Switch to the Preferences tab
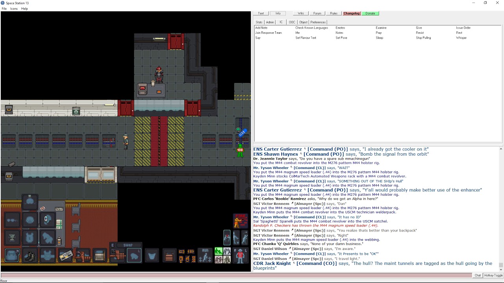The image size is (504, 283). (318, 22)
